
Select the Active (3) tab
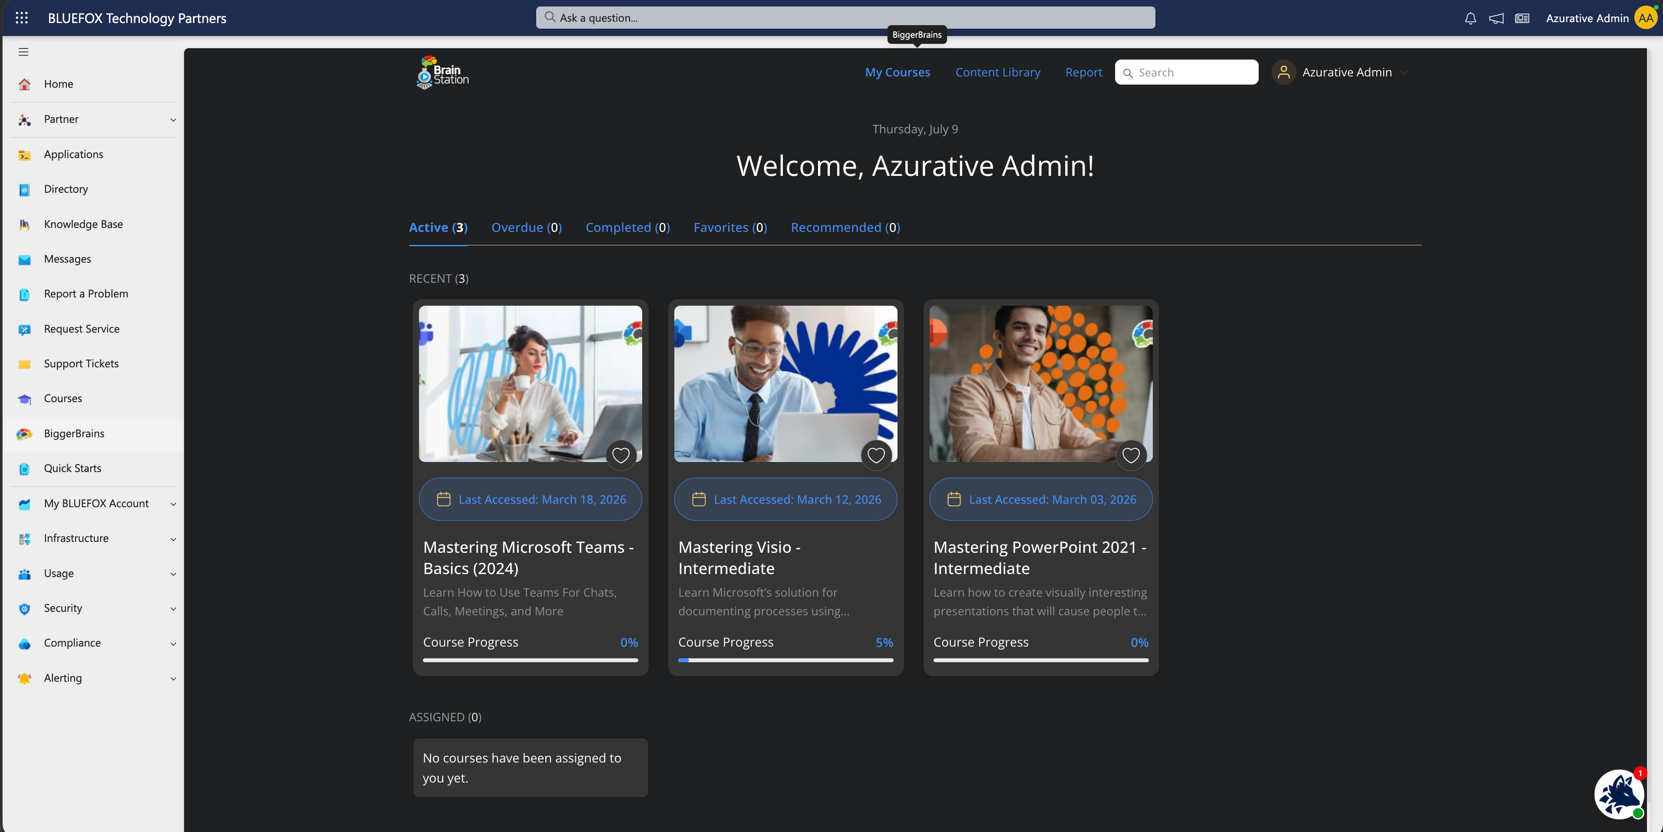pyautogui.click(x=439, y=228)
